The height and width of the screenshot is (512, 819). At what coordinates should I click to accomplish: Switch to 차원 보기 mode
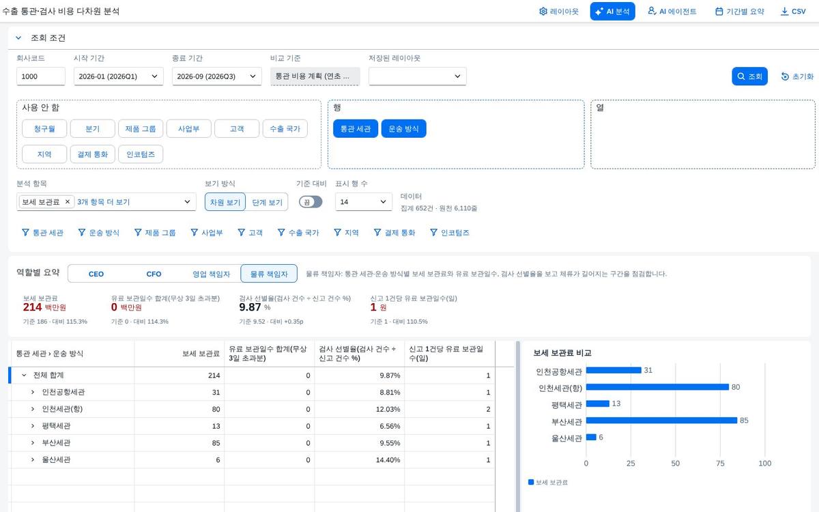225,202
